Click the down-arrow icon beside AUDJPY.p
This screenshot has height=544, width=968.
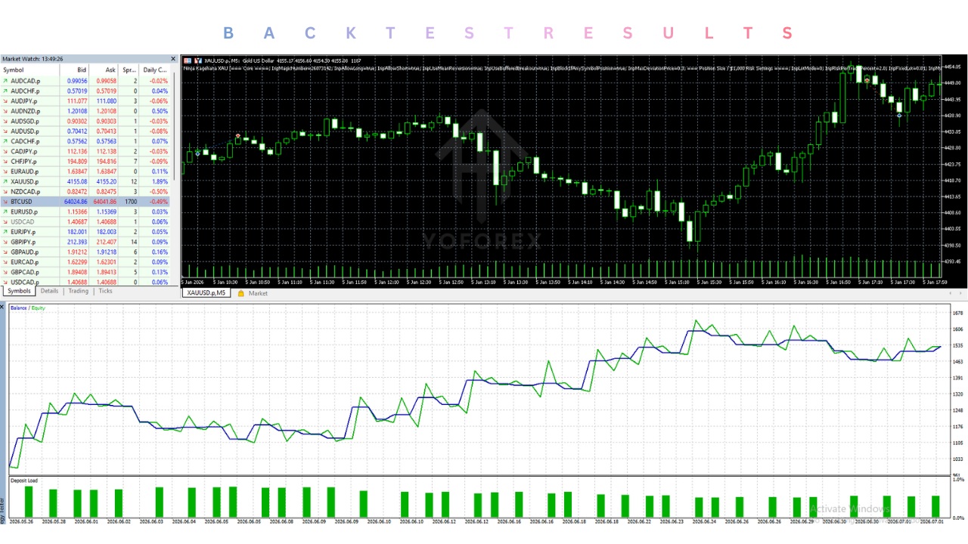[x=5, y=100]
